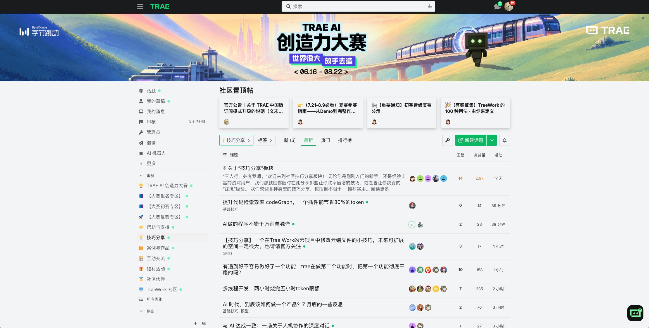Click the admin wrench button by 新建话题
Viewport: 649px width, 328px height.
(448, 140)
